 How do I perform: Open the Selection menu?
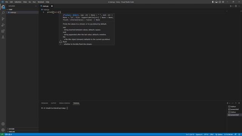pos(18,2)
